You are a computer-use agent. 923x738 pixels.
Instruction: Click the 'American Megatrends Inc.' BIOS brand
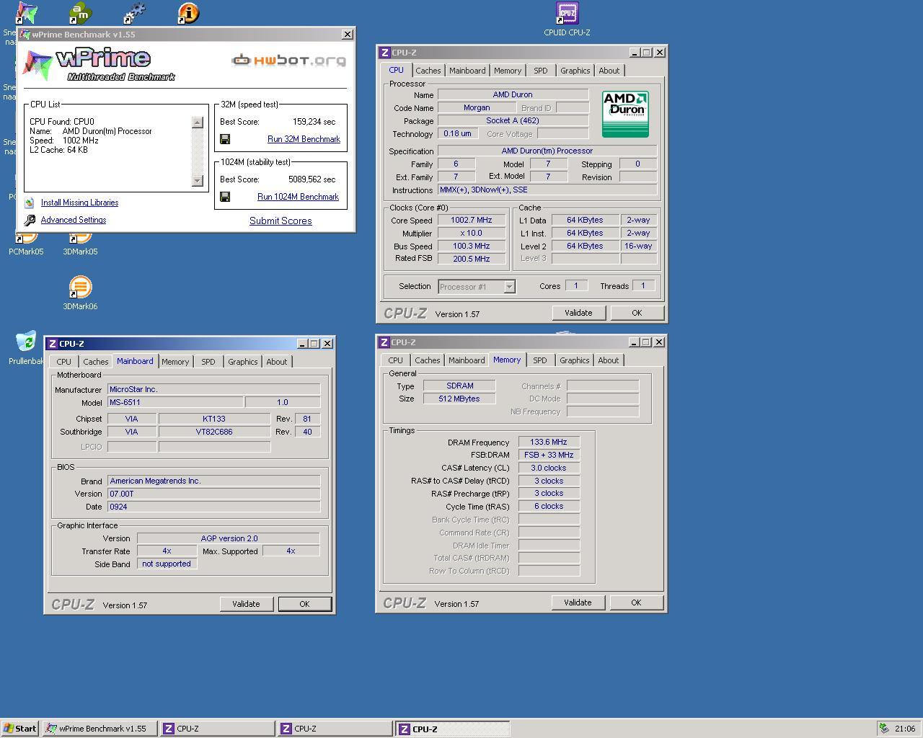[x=213, y=481]
